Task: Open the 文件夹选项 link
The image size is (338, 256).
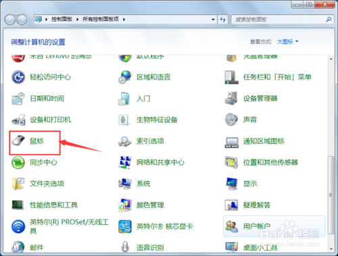Action: coord(47,184)
